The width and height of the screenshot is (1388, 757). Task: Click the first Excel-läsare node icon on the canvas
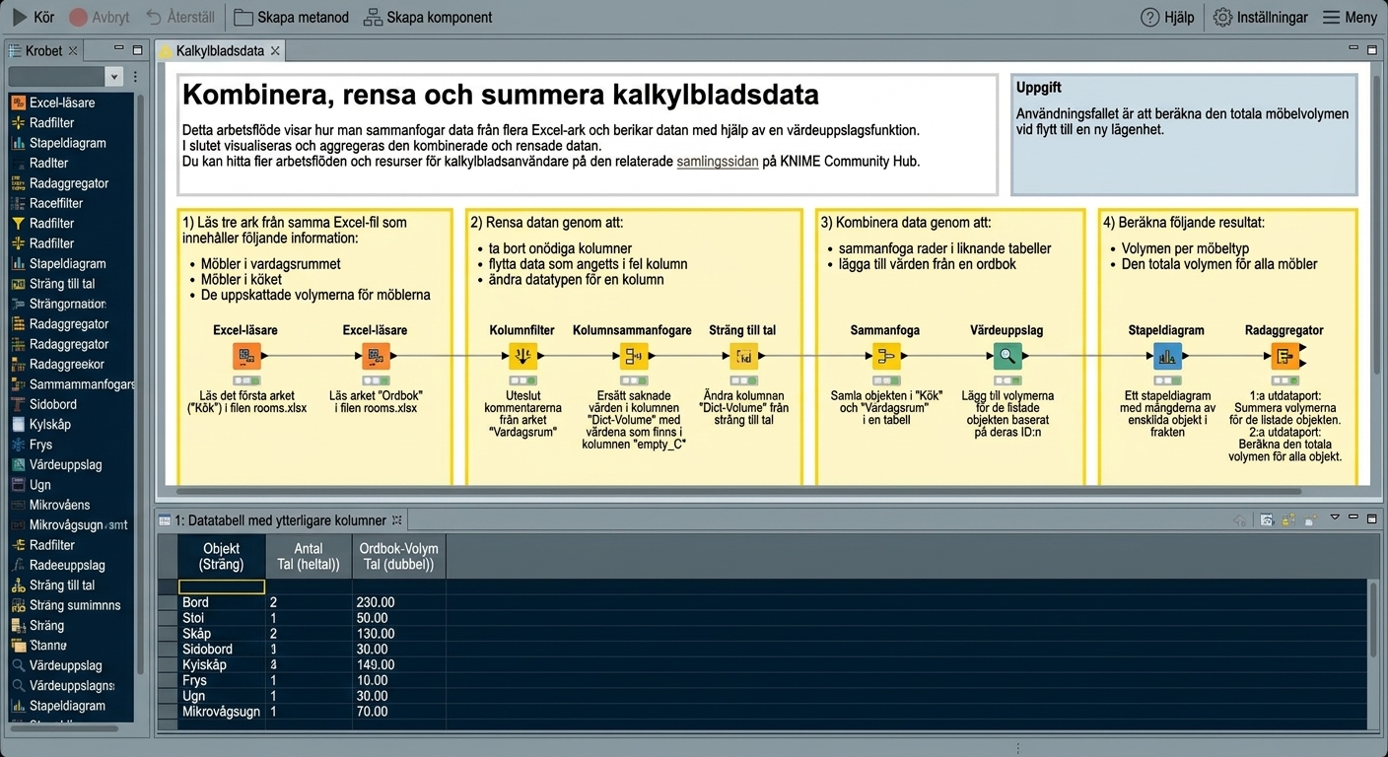[x=245, y=357]
